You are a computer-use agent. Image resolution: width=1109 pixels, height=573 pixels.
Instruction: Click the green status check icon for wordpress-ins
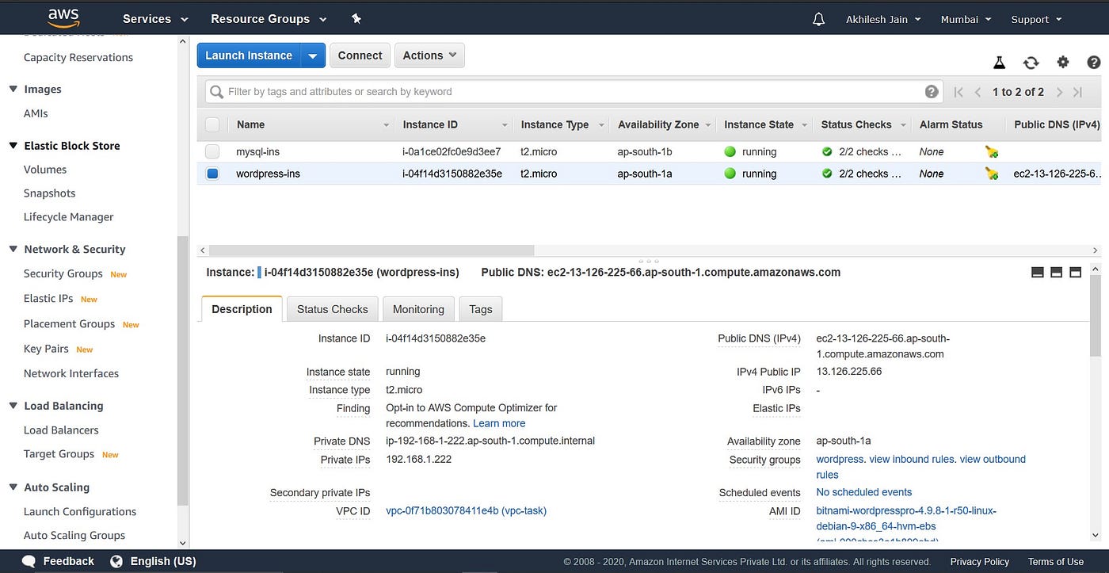pyautogui.click(x=827, y=174)
